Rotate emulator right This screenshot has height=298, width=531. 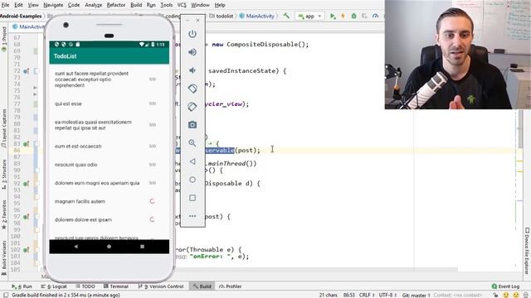(x=192, y=107)
